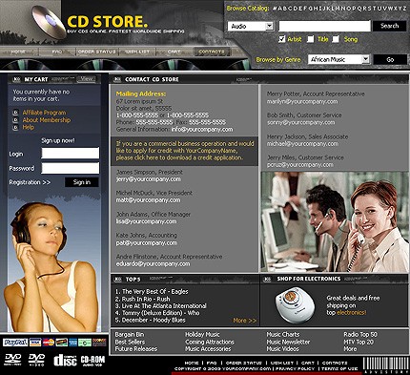This screenshot has height=375, width=410.
Task: Open the Order Status navigation tab
Action: pyautogui.click(x=97, y=52)
